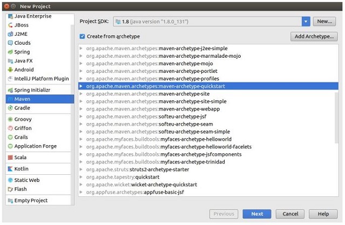Click the Java Enterprise icon in sidebar

[10, 16]
